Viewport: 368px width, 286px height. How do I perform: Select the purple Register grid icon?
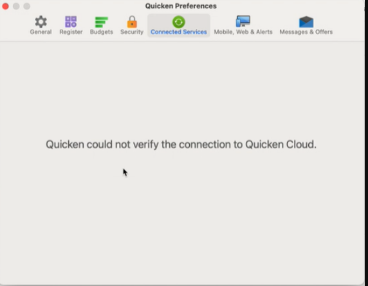(71, 22)
